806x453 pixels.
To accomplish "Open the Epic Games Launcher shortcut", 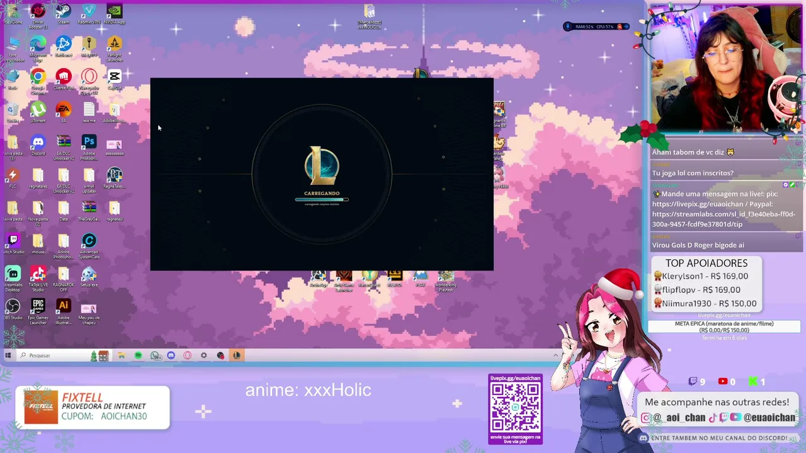I will pyautogui.click(x=38, y=311).
